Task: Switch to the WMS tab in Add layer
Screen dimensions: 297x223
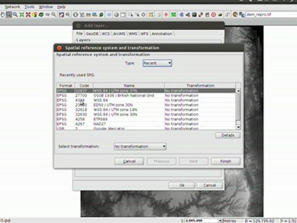Action: (133, 34)
